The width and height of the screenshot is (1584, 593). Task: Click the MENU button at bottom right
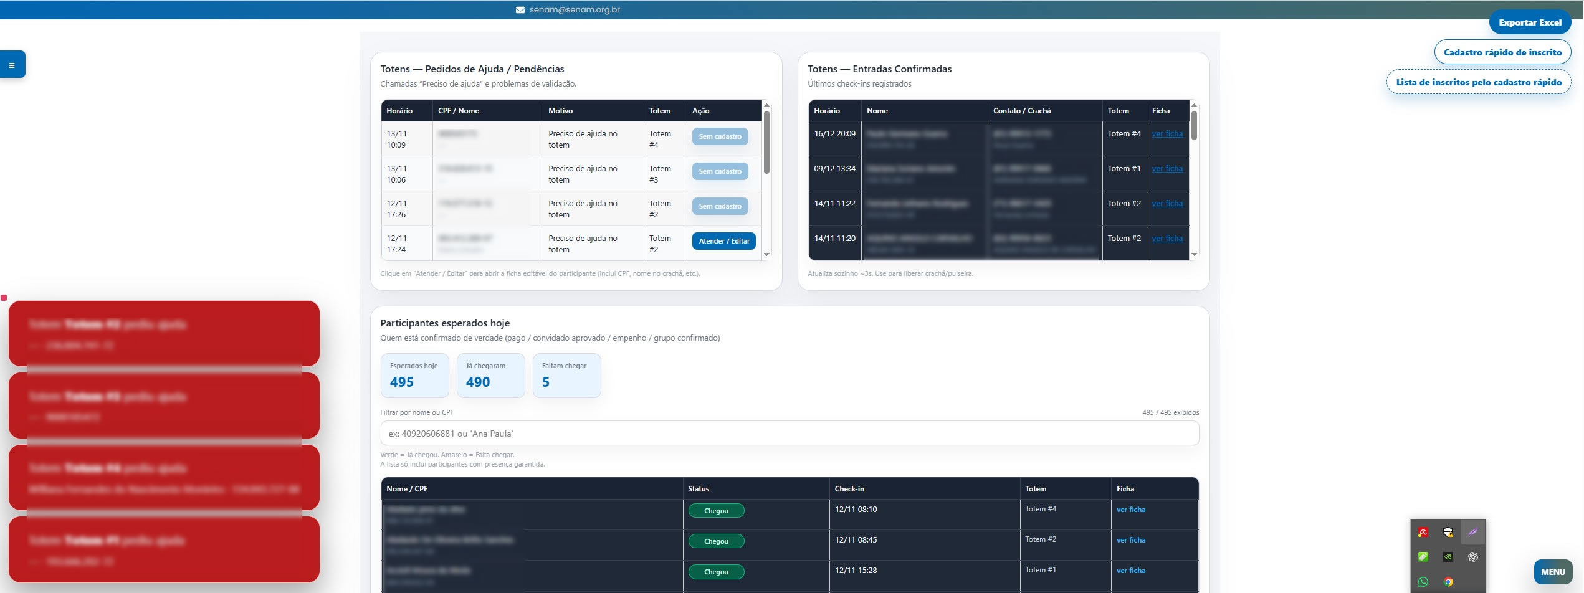point(1553,571)
